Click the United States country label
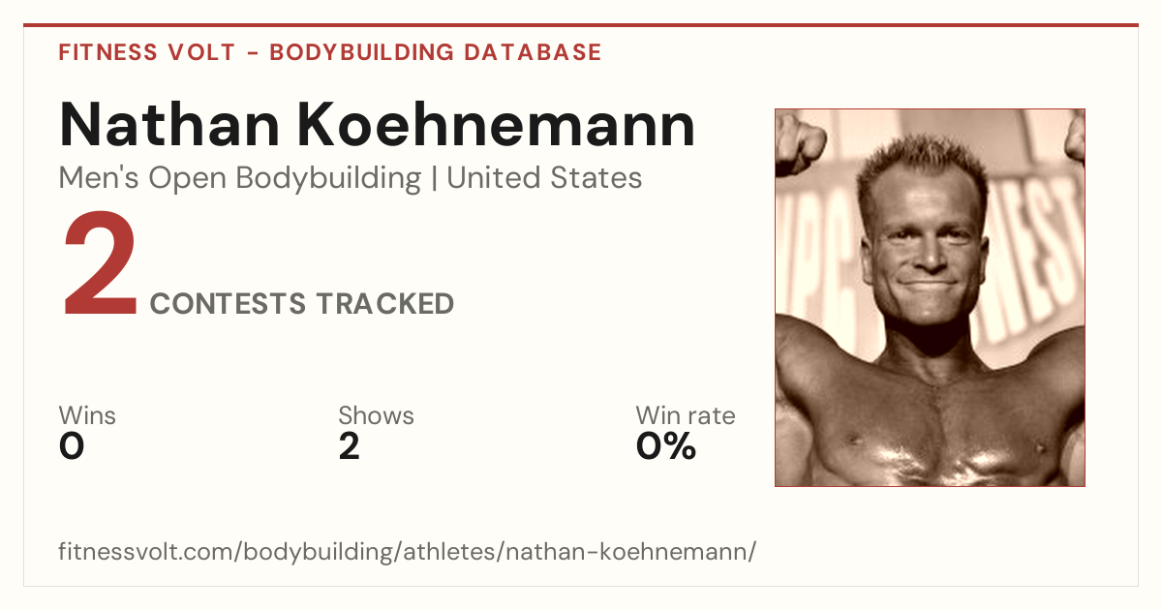This screenshot has height=610, width=1162. click(x=544, y=178)
